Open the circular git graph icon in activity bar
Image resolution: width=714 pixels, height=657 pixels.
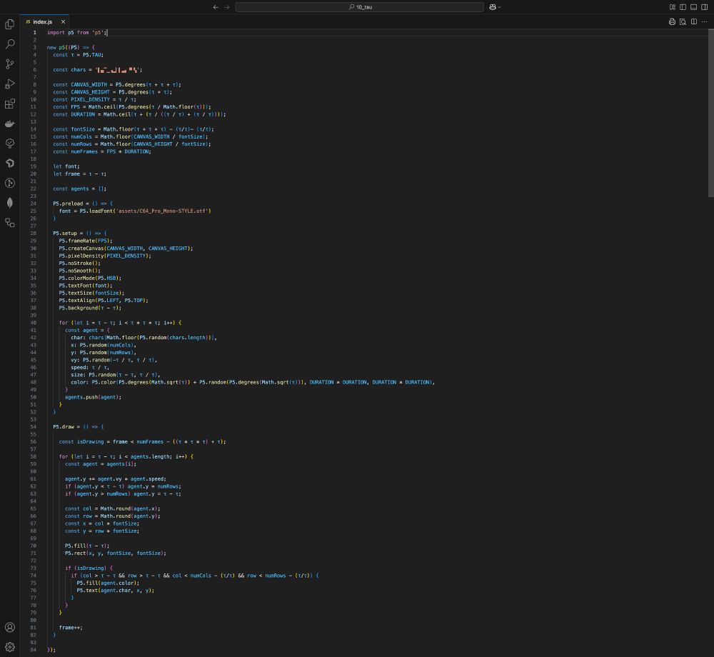tap(9, 183)
